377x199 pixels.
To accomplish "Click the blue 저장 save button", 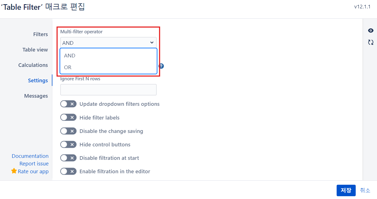I will [346, 190].
